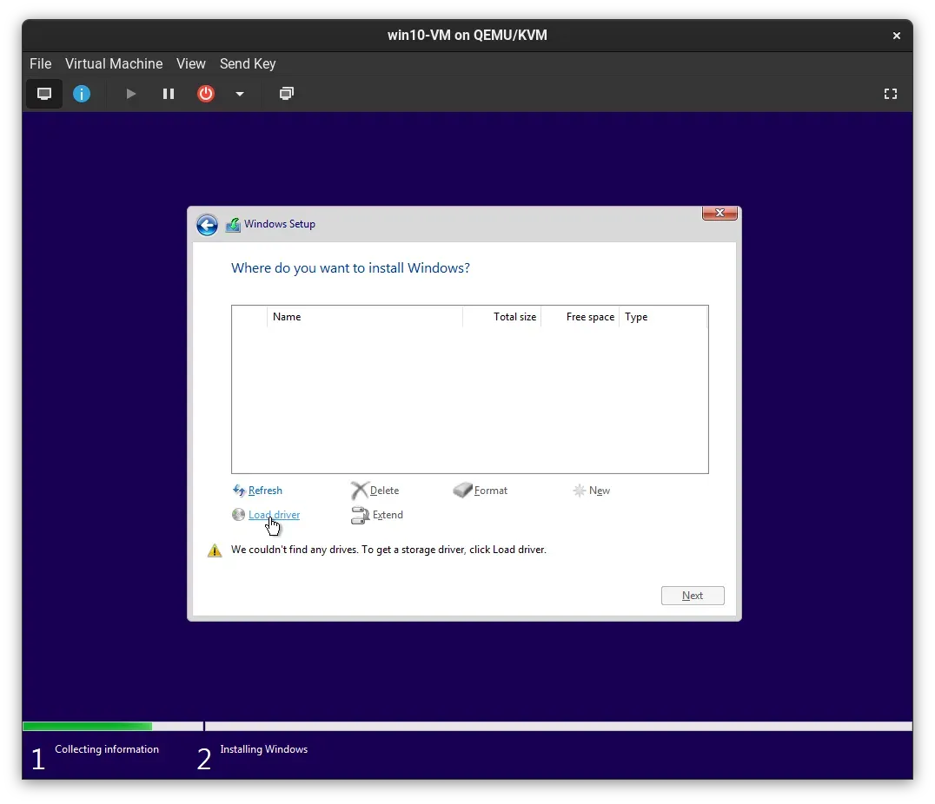Close the Windows Setup dialog

[x=719, y=213]
